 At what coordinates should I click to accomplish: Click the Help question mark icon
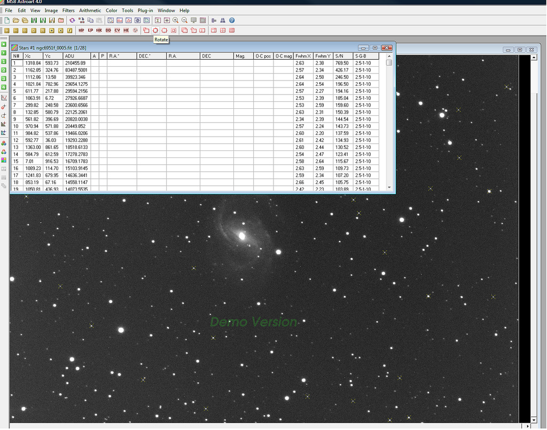232,21
